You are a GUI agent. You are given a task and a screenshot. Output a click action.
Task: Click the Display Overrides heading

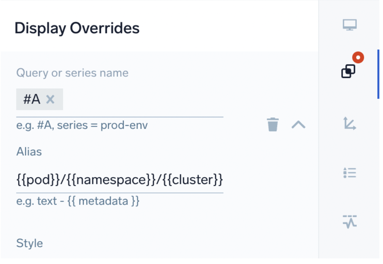[77, 28]
